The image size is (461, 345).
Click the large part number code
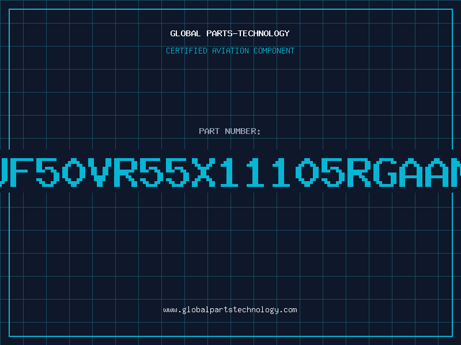tap(231, 172)
